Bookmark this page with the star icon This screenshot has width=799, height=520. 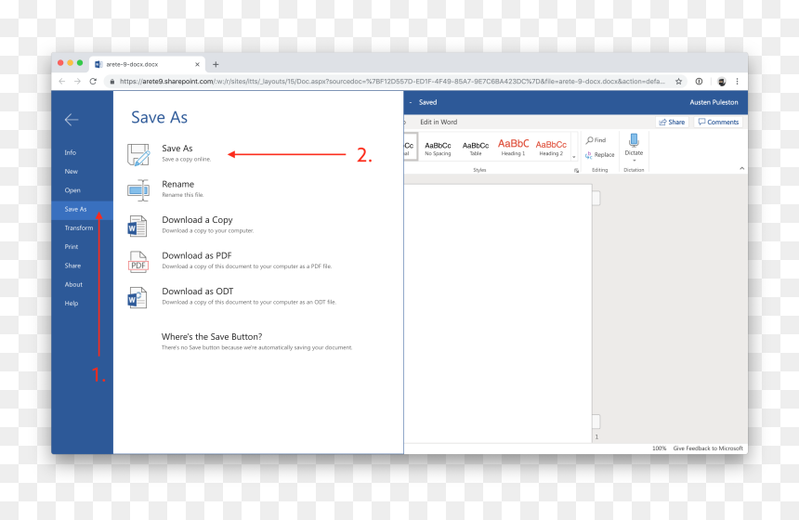pyautogui.click(x=679, y=82)
